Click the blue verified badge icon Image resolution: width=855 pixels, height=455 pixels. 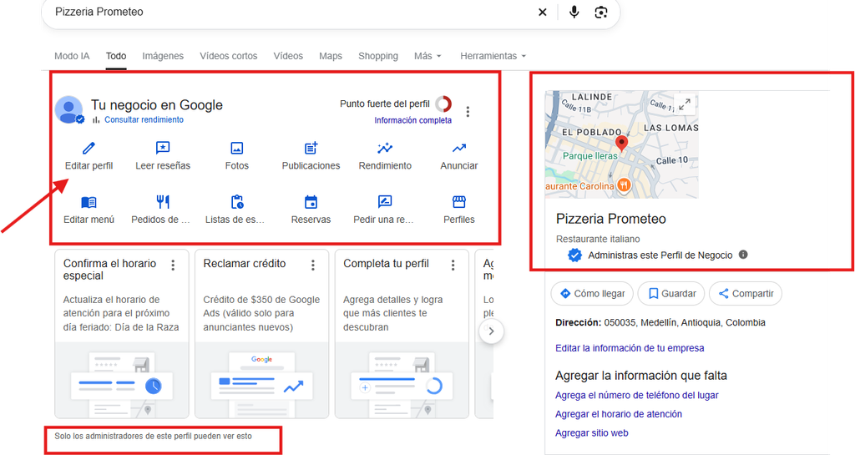click(574, 255)
